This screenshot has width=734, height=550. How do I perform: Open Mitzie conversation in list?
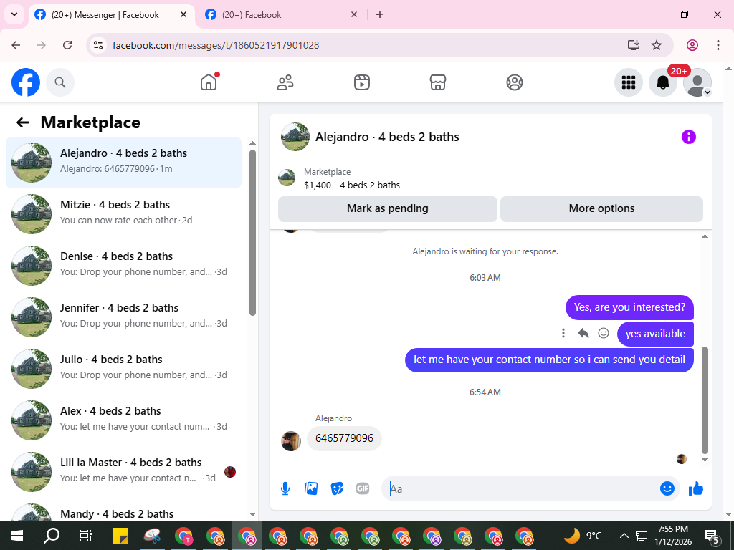pyautogui.click(x=123, y=213)
